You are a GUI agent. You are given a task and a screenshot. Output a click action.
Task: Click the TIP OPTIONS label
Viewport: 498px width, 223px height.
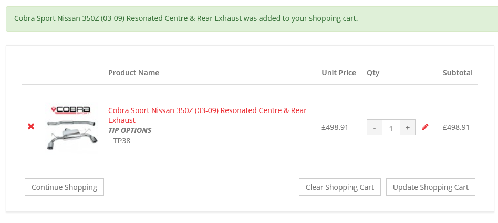[x=130, y=130]
